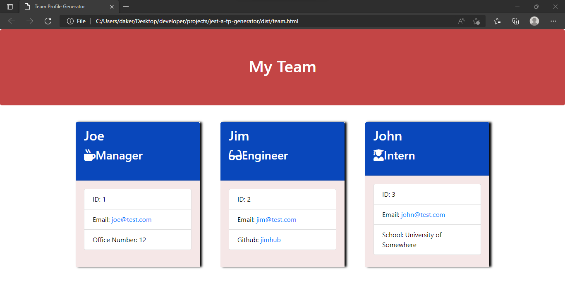Screen dimensions: 565x295
Task: Click the john@test.com email link
Action: (423, 214)
